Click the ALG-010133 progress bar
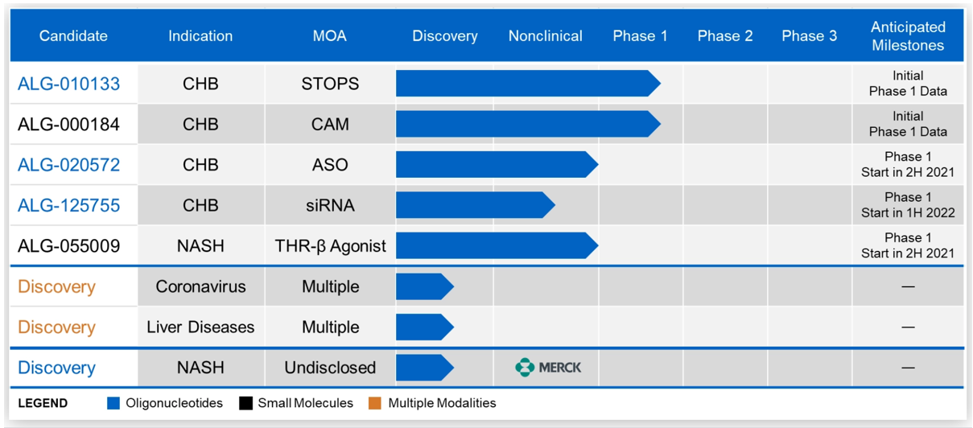The image size is (973, 428). [523, 84]
